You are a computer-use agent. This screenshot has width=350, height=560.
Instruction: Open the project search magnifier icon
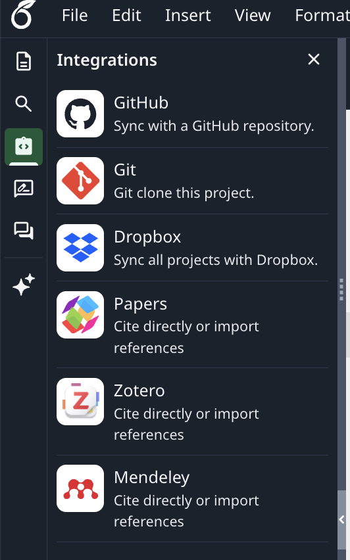coord(24,104)
